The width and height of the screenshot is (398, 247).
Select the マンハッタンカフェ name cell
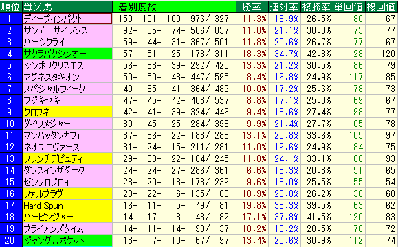click(67, 135)
